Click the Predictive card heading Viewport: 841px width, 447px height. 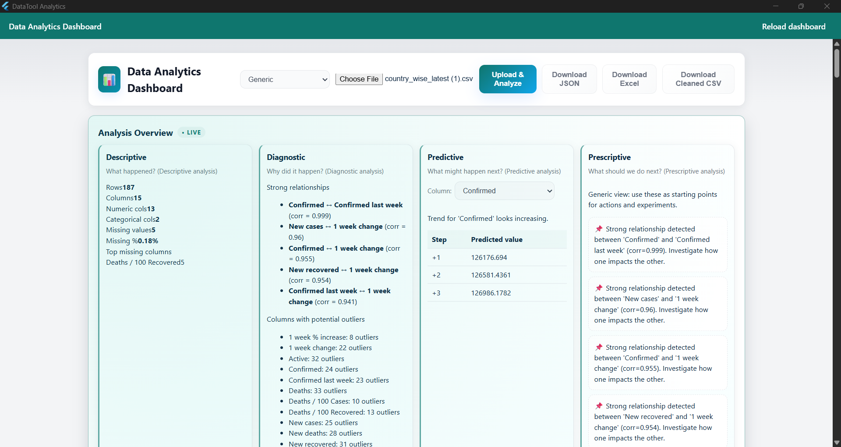tap(445, 157)
